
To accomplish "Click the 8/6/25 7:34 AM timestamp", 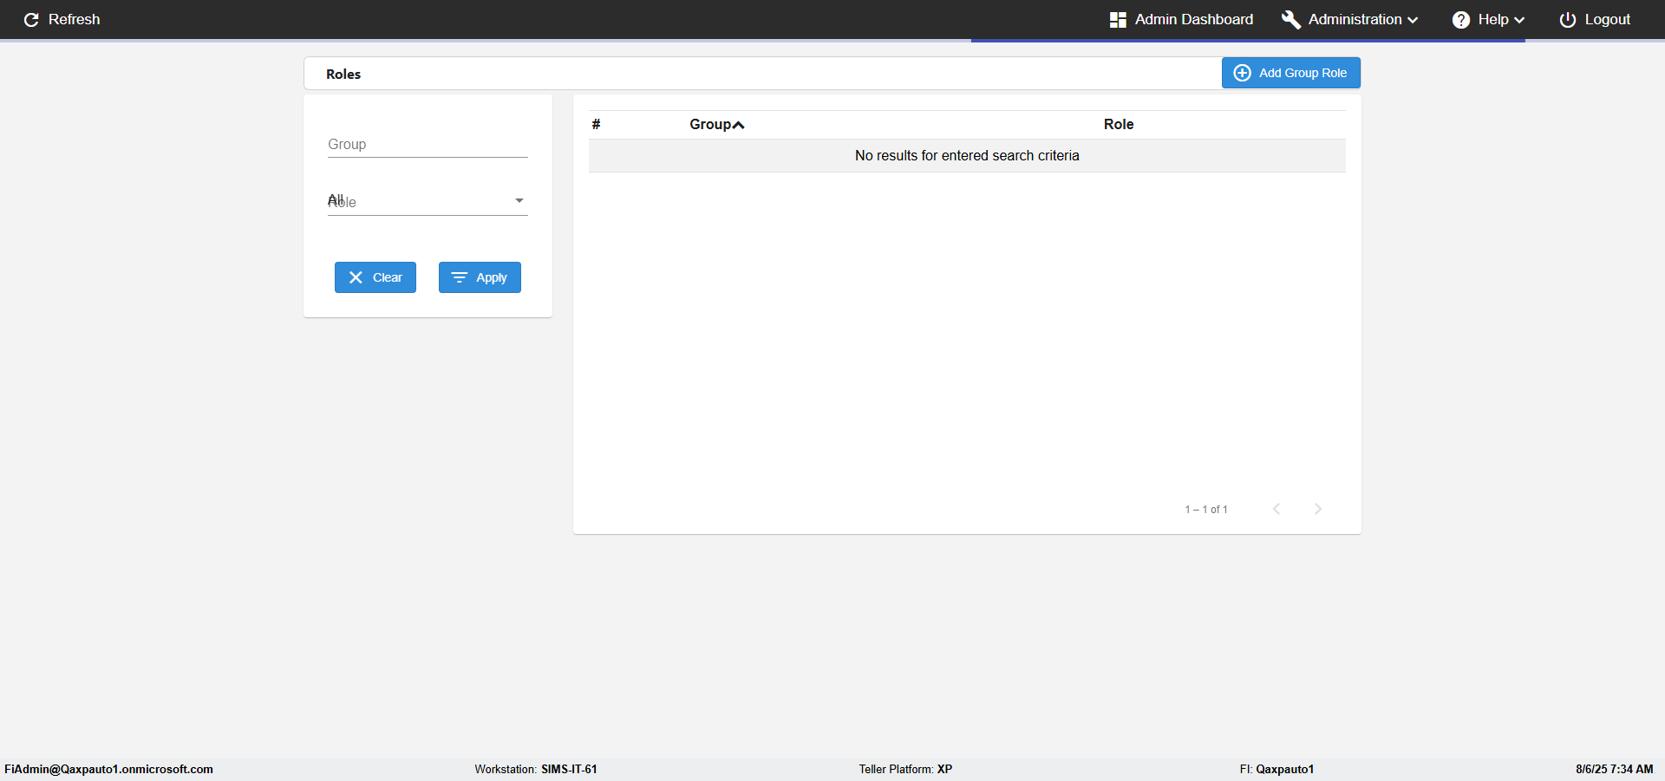I will [x=1615, y=769].
